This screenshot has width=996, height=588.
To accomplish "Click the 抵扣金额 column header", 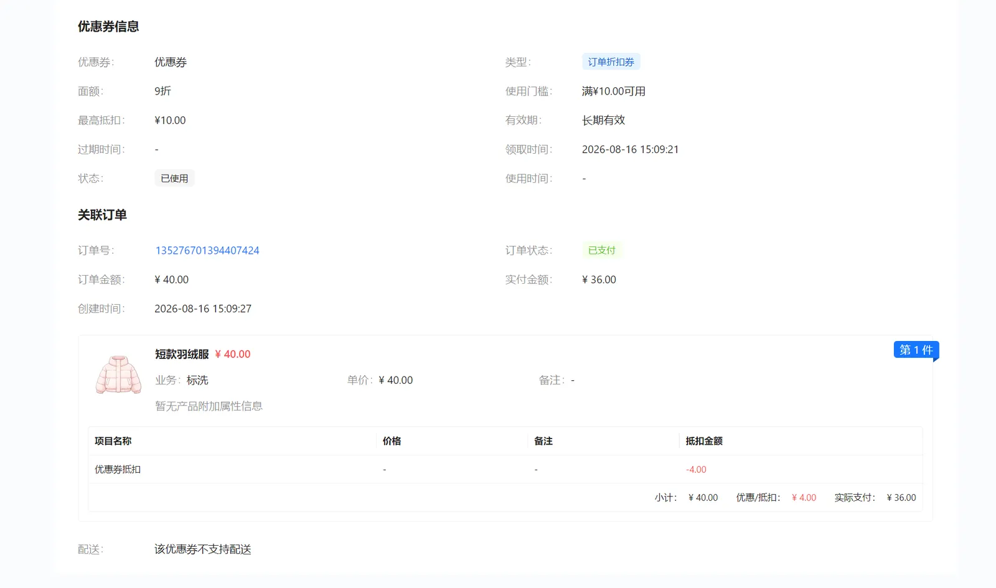I will click(x=704, y=441).
